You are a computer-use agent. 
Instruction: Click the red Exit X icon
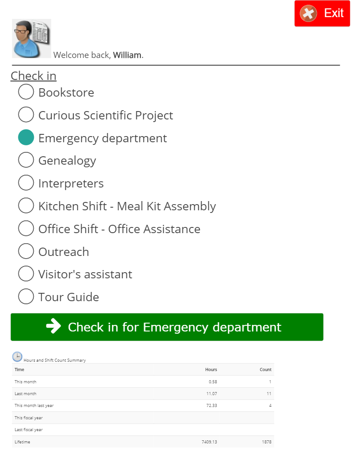tap(309, 13)
